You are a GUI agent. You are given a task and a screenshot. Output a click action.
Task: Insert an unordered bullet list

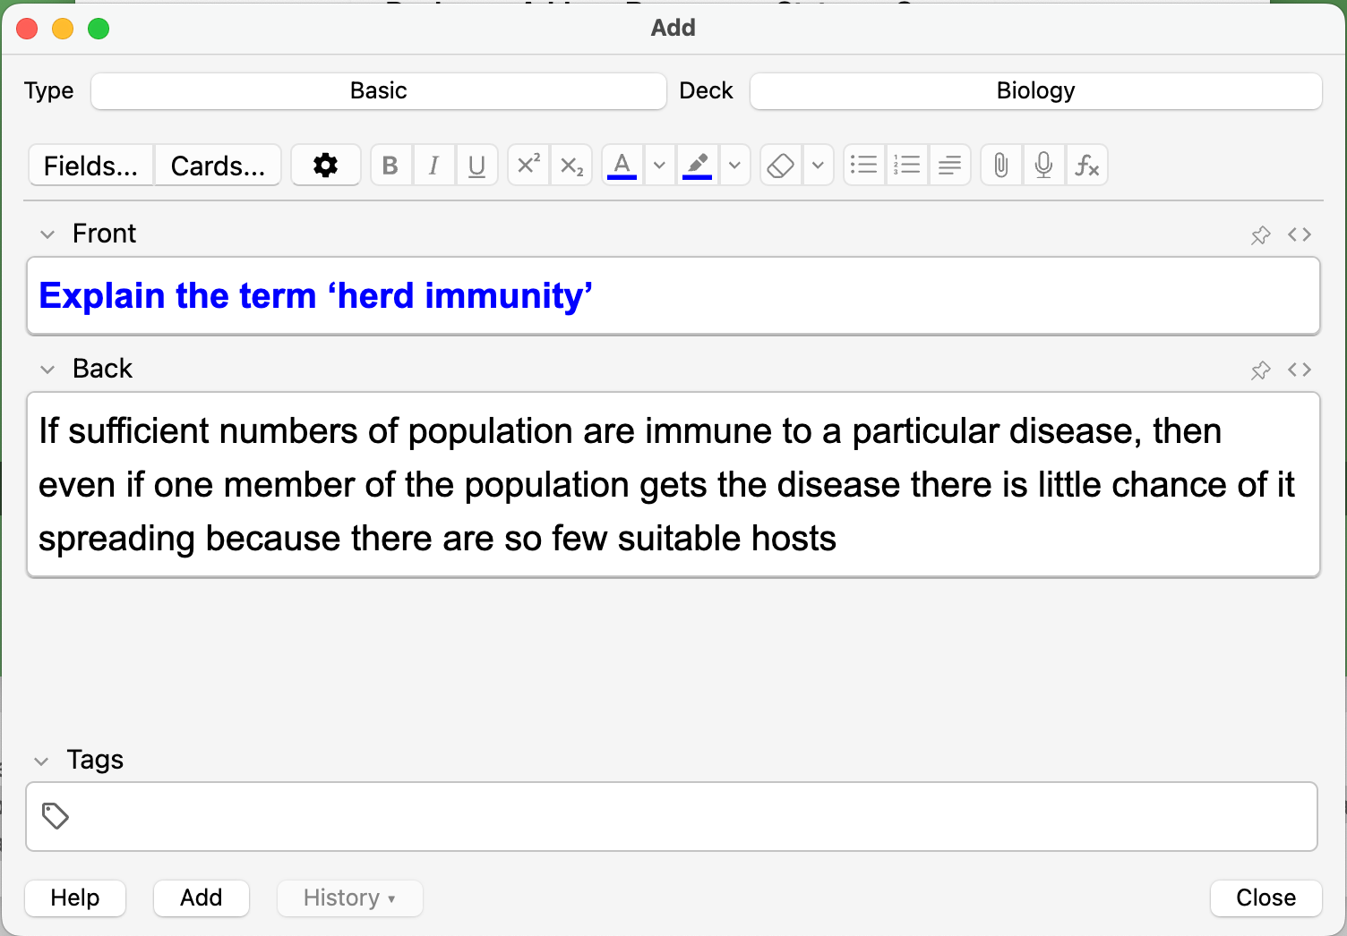864,165
